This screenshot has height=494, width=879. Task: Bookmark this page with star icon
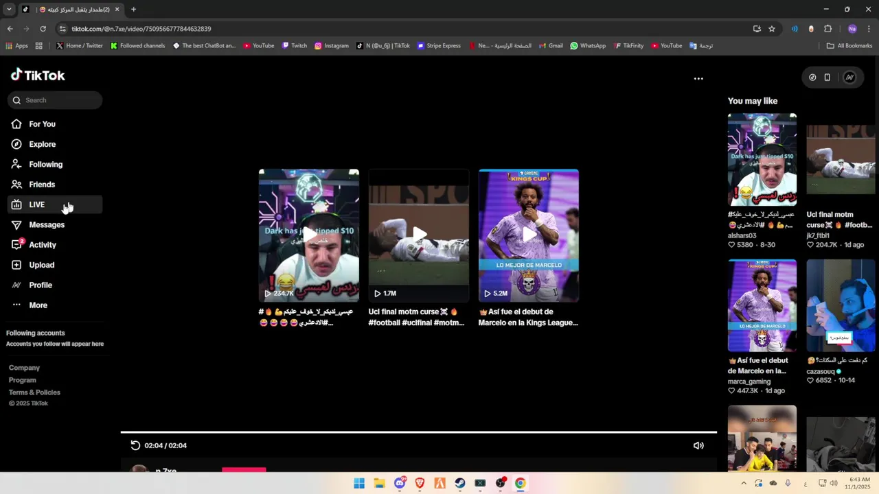(772, 29)
